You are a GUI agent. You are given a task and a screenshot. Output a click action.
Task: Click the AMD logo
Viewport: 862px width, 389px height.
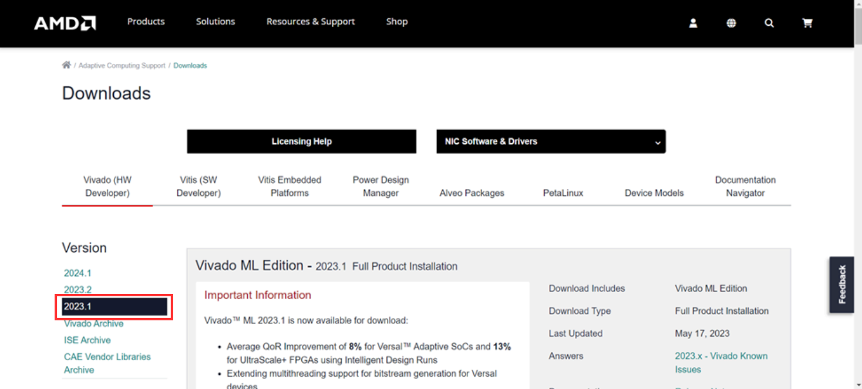tap(65, 23)
